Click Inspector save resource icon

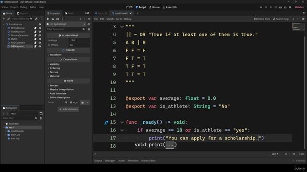(58, 19)
